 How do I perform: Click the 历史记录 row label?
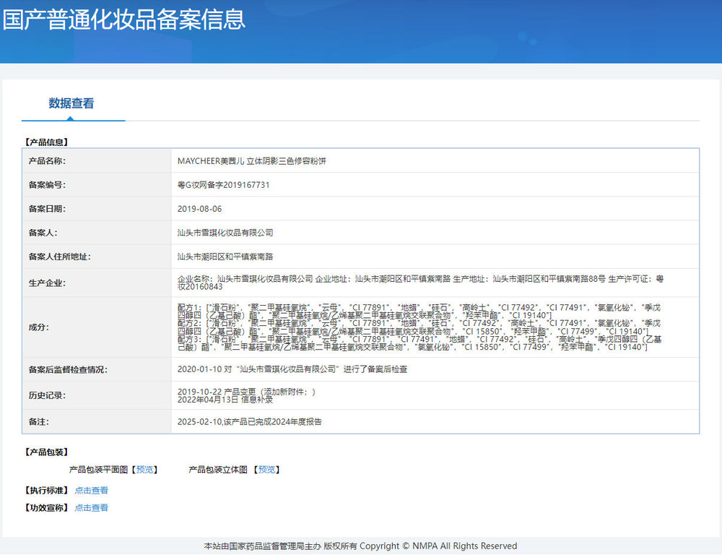[47, 395]
